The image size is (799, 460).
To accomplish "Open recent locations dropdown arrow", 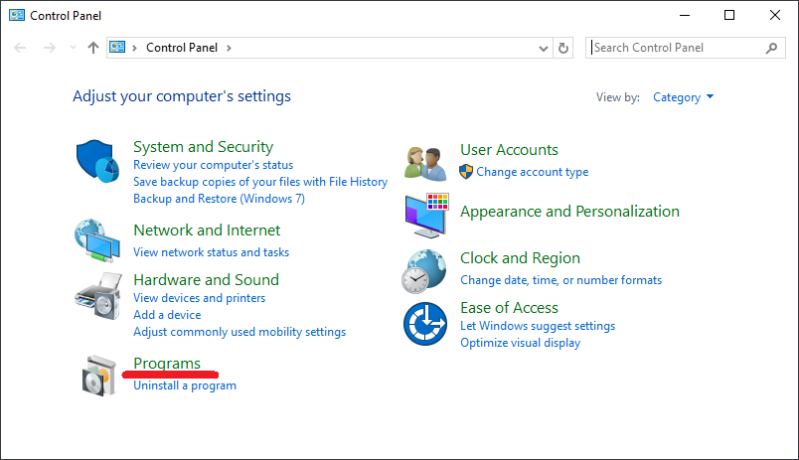I will tap(73, 48).
